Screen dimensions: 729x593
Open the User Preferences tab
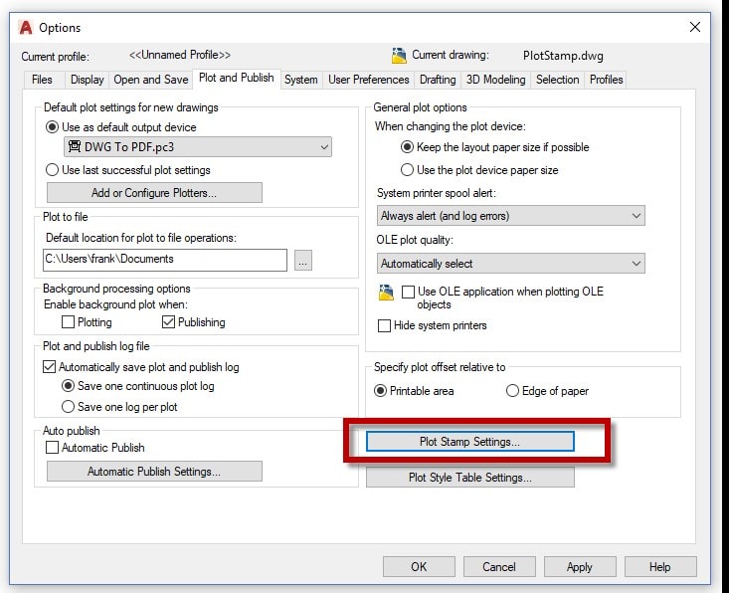[x=369, y=80]
